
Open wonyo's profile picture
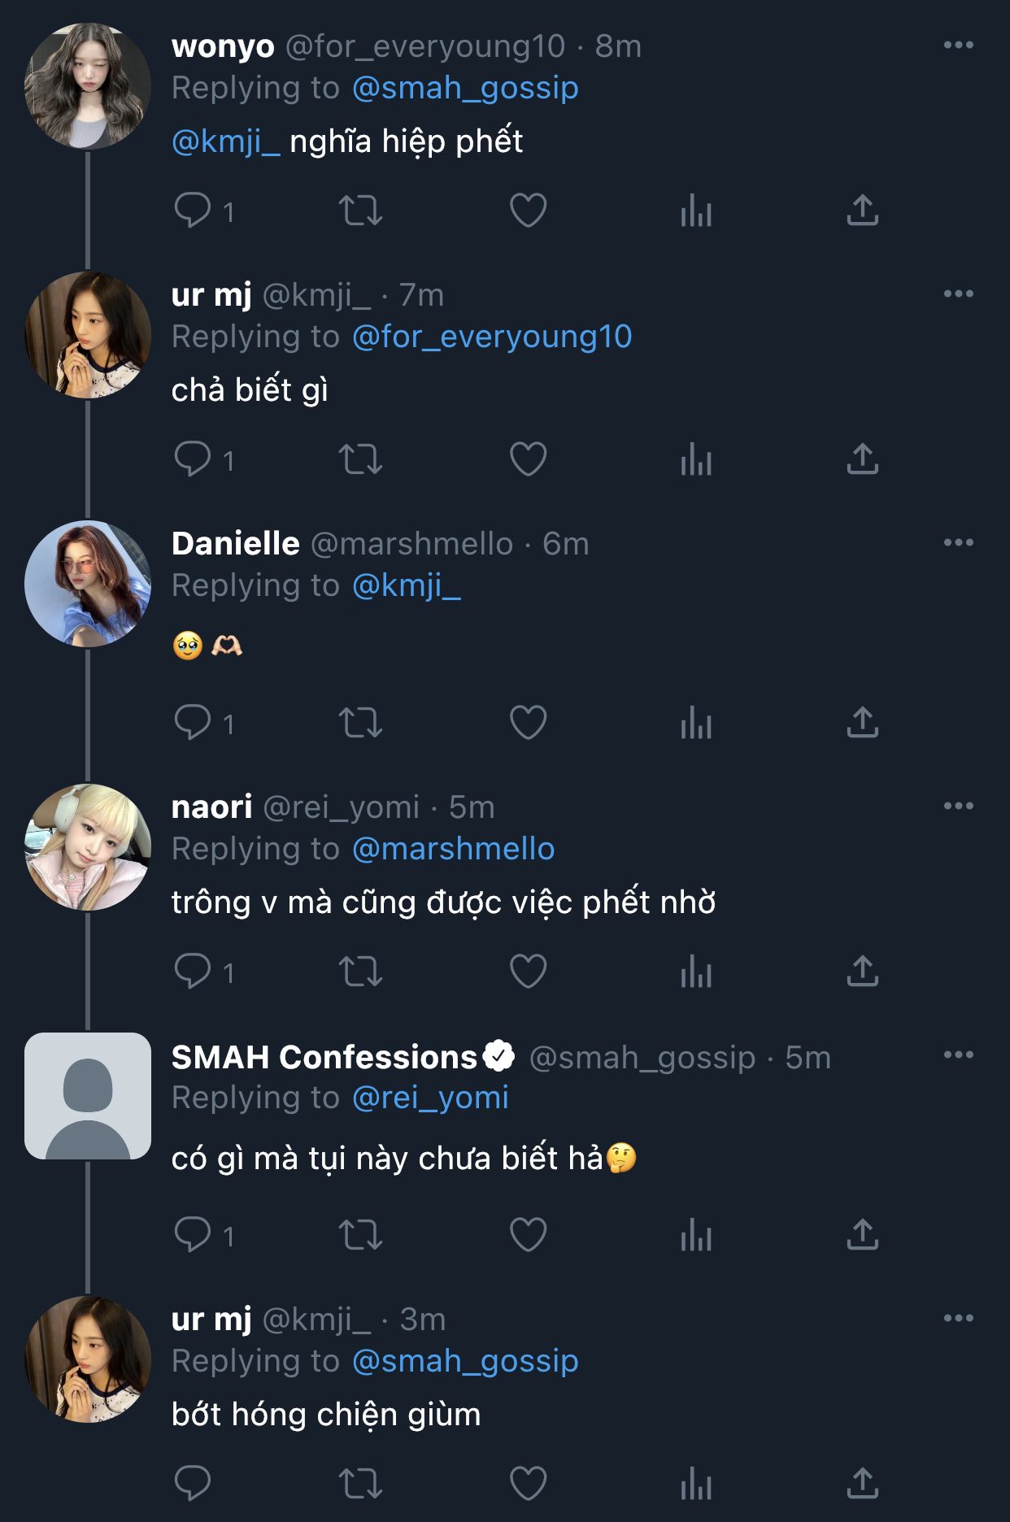click(88, 86)
